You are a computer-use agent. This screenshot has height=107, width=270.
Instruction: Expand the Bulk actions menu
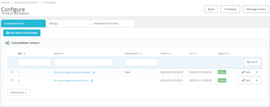(19, 92)
